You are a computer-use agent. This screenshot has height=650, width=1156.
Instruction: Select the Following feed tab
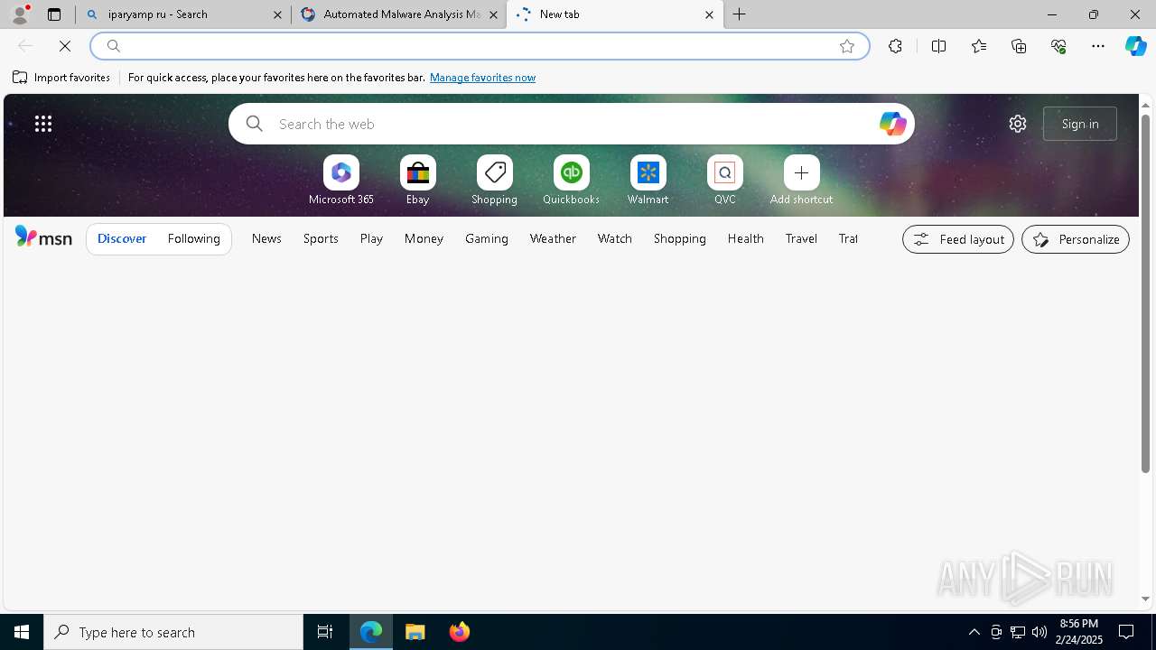coord(194,238)
